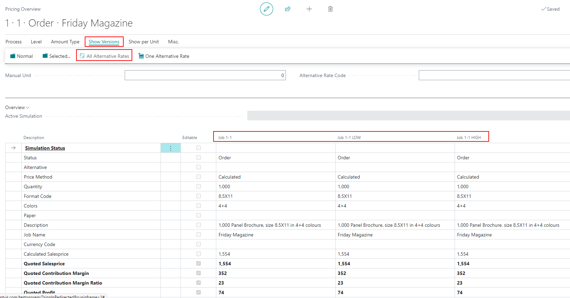The image size is (570, 298).
Task: Click the trash delete icon
Action: [x=330, y=9]
